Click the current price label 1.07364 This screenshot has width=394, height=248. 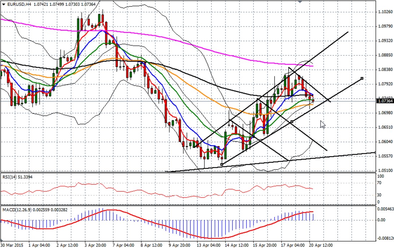[x=385, y=101]
